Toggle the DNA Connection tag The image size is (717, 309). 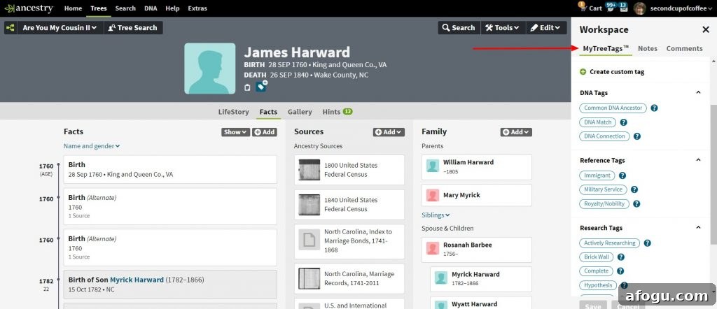point(604,136)
